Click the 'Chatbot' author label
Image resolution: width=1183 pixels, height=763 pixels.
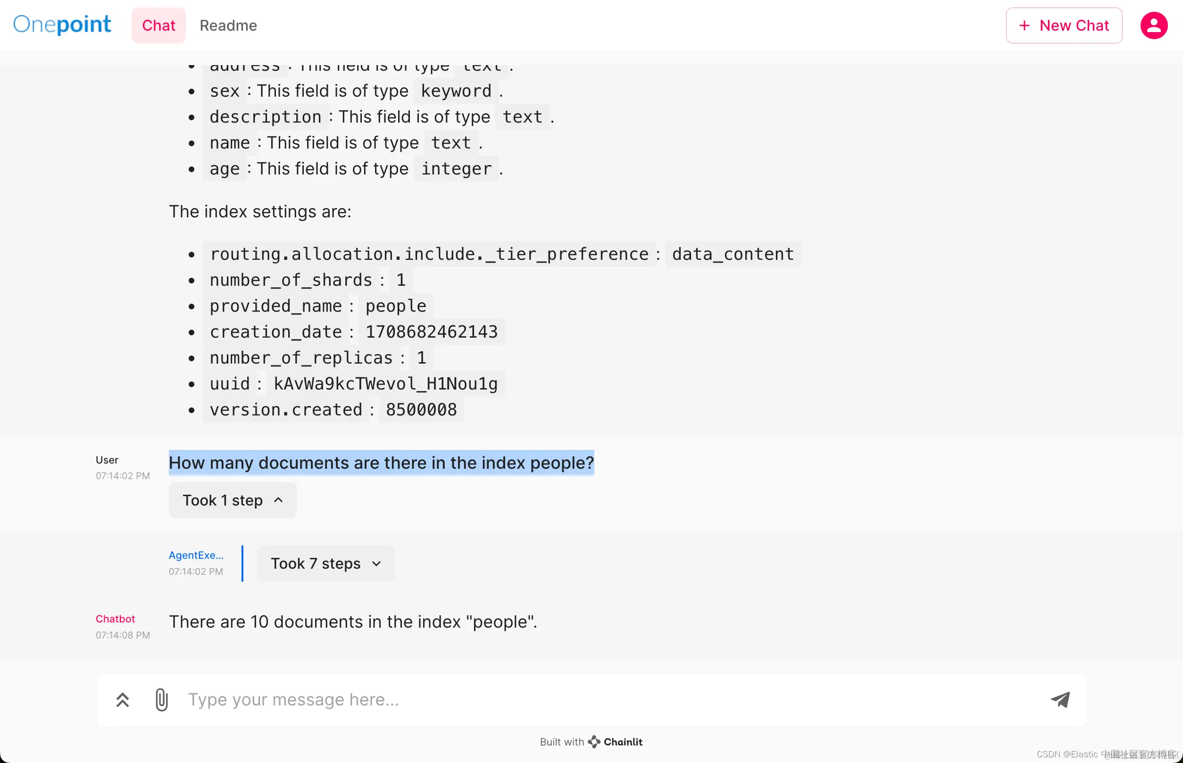tap(115, 619)
